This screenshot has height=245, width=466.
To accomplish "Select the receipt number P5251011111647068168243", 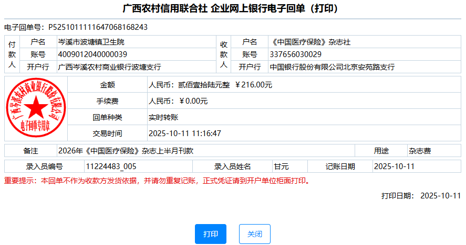I will pyautogui.click(x=98, y=27).
